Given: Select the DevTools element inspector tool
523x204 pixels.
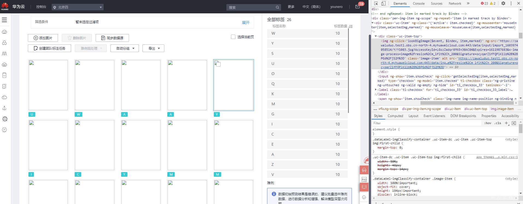Looking at the screenshot, I should point(376,4).
